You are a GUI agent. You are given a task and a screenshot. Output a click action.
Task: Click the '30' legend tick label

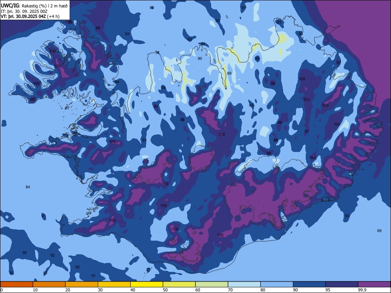coord(100,290)
